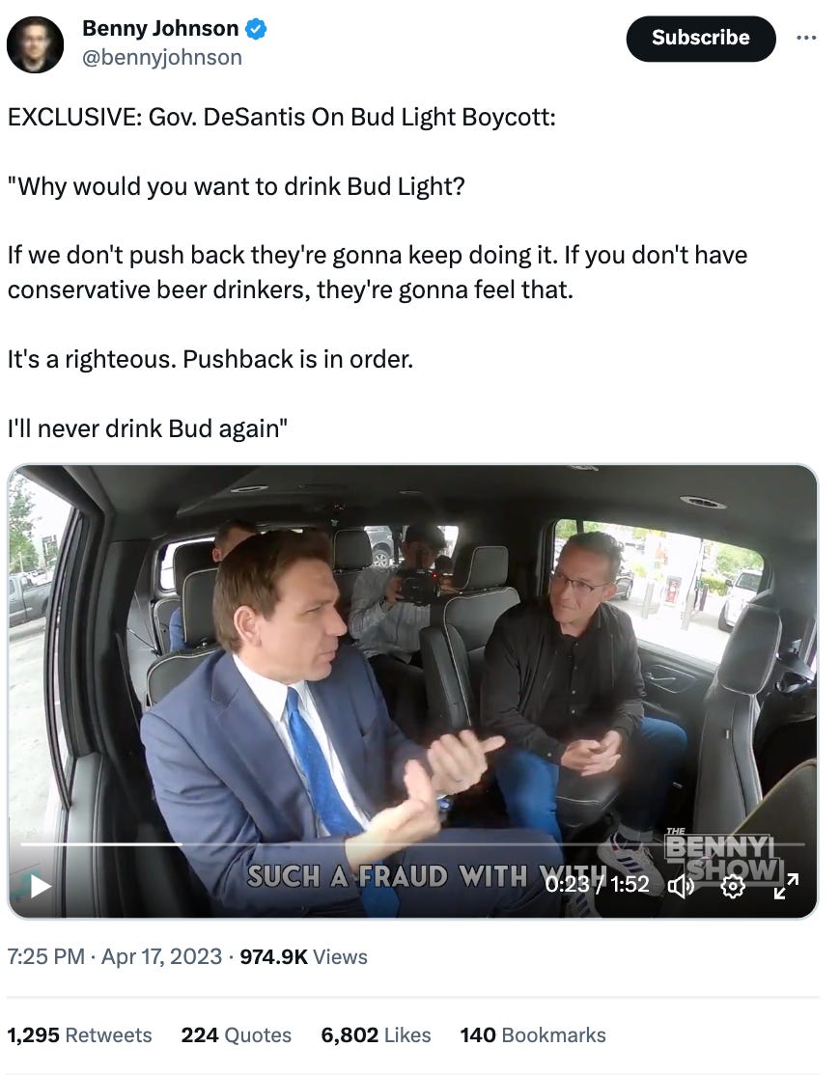Subscribe to this account
840x1075 pixels.
(x=701, y=39)
